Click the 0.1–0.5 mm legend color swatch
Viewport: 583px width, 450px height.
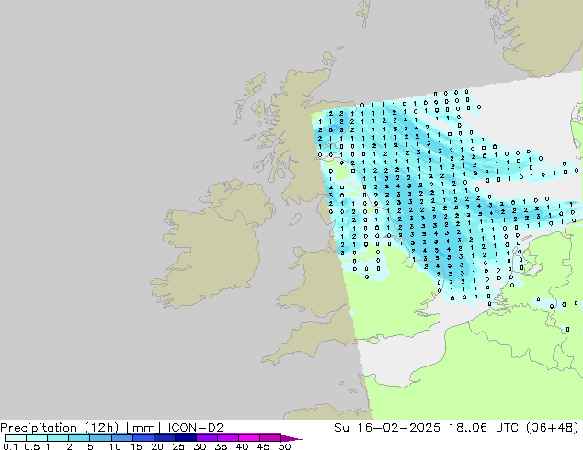(16, 438)
